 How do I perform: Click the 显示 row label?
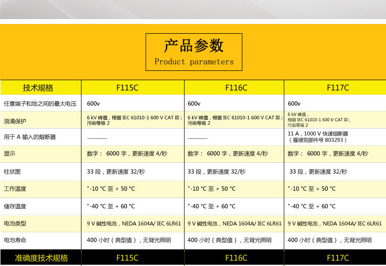[9, 154]
